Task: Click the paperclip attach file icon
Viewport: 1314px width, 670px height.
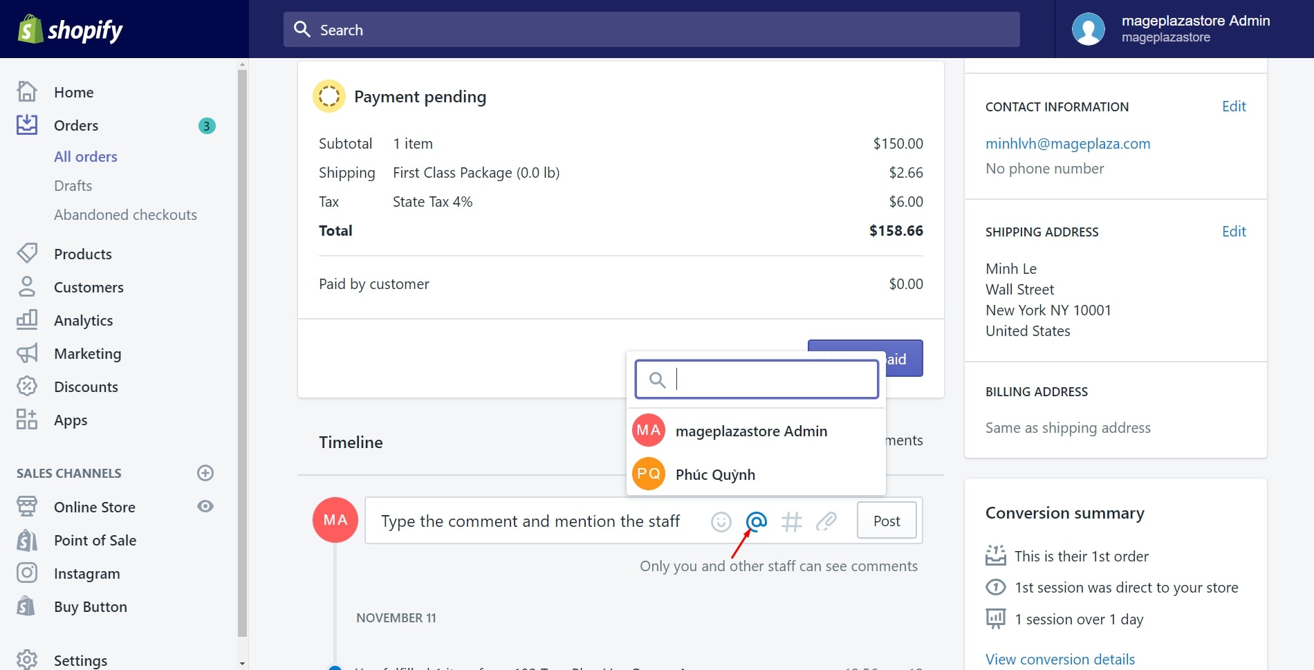Action: click(826, 521)
